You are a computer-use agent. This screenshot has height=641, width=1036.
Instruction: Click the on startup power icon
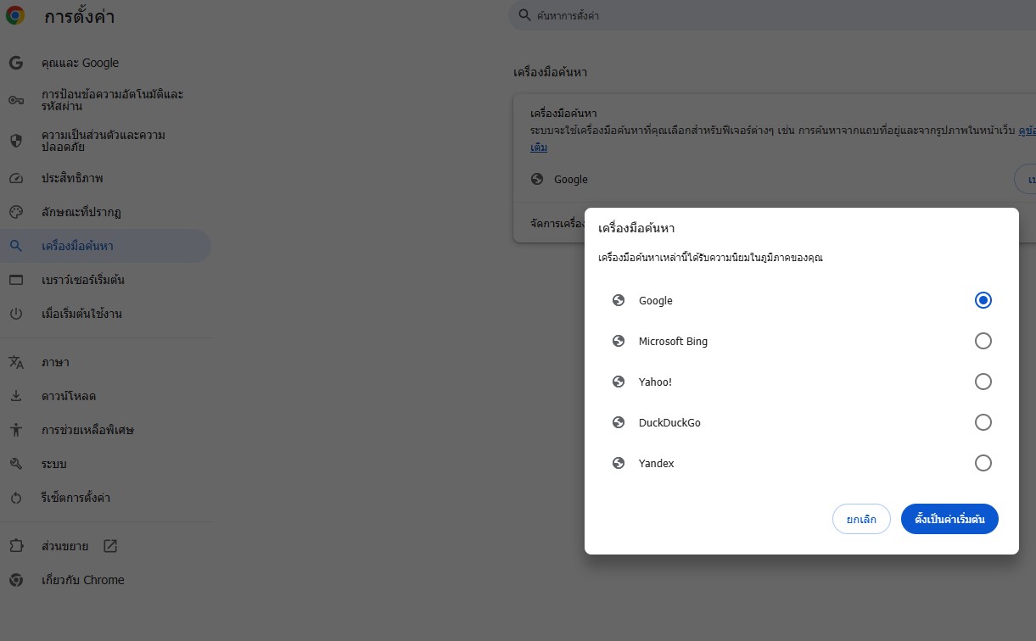click(x=15, y=314)
